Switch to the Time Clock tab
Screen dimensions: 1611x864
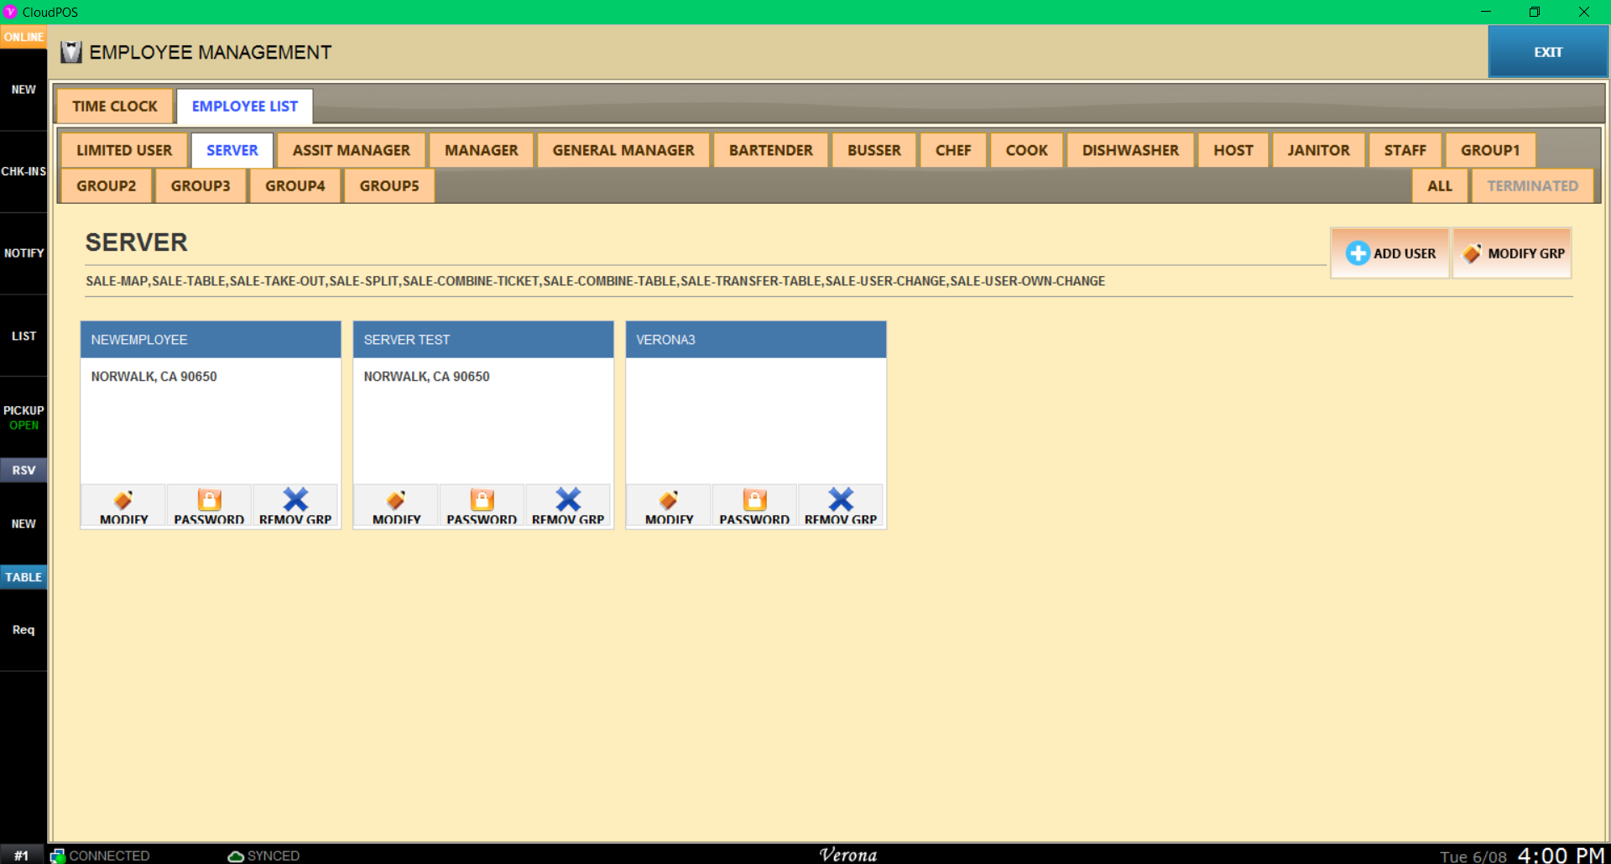(115, 107)
